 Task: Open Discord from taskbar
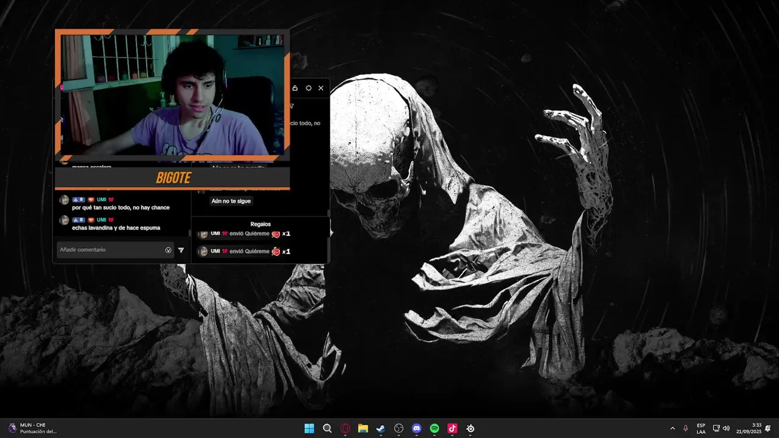click(x=416, y=428)
